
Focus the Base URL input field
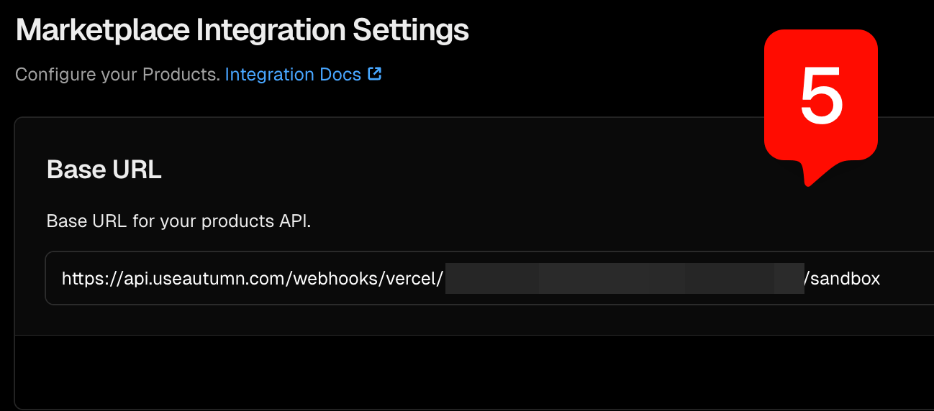(489, 278)
